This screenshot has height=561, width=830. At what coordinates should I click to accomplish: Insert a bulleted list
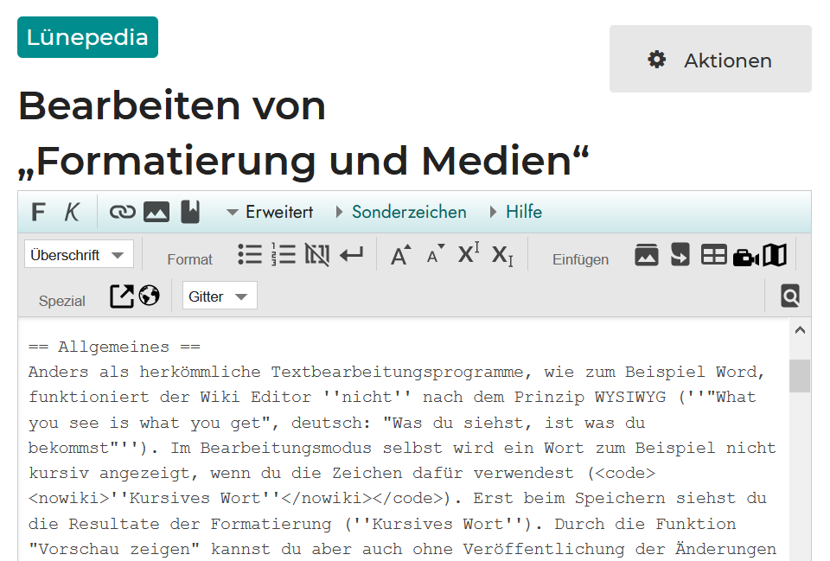point(250,254)
